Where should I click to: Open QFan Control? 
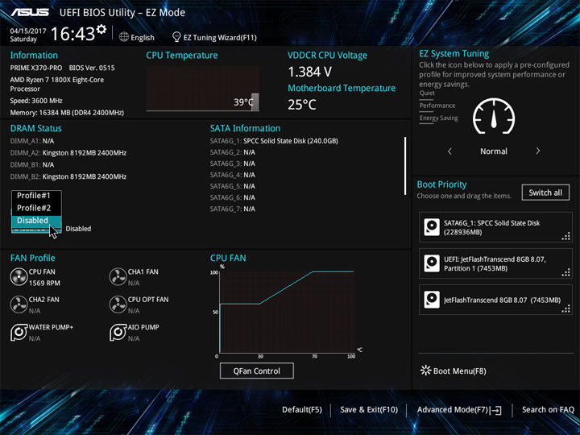(257, 371)
